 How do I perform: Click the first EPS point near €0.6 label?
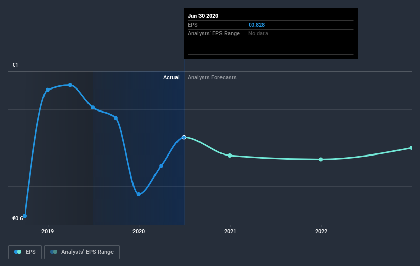(25, 216)
